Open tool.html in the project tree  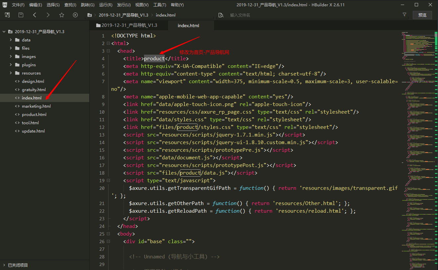click(30, 123)
